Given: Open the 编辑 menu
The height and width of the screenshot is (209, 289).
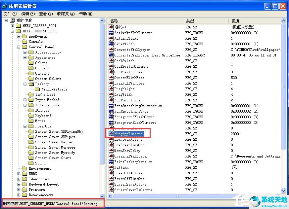Looking at the screenshot, I should [28, 14].
